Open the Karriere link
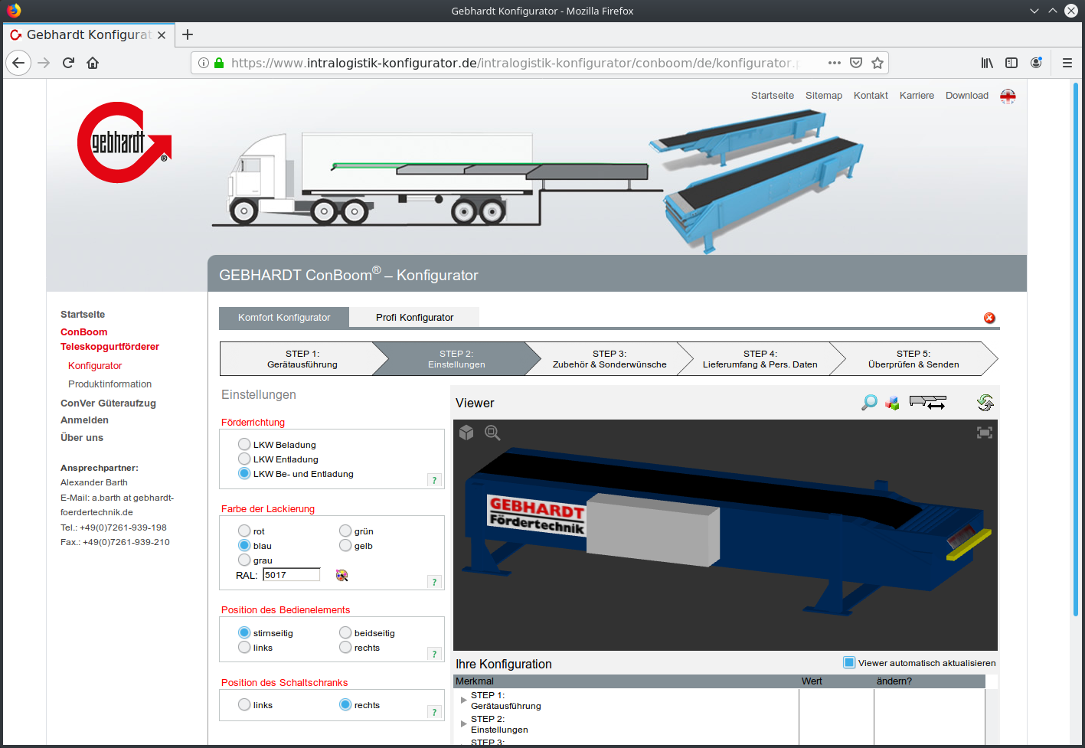The height and width of the screenshot is (748, 1085). tap(917, 96)
